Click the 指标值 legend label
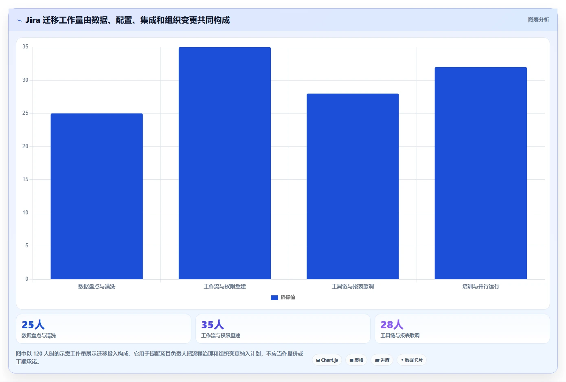Image resolution: width=566 pixels, height=382 pixels. (288, 297)
